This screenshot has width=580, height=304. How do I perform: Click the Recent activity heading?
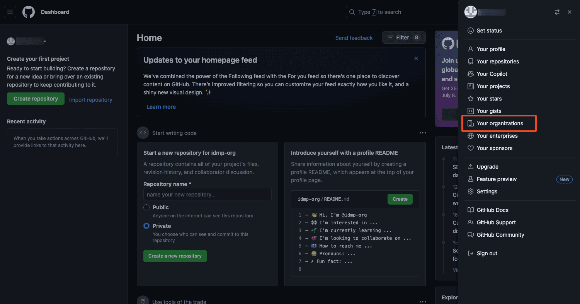26,121
